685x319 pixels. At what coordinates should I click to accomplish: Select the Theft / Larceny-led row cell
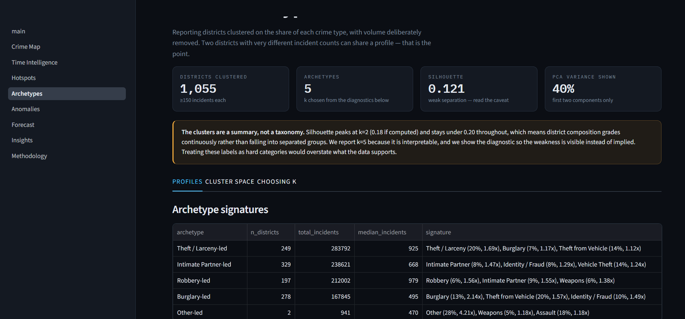point(210,249)
